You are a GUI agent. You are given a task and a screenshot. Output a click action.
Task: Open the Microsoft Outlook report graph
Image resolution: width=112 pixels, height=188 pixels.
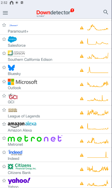click(x=98, y=84)
